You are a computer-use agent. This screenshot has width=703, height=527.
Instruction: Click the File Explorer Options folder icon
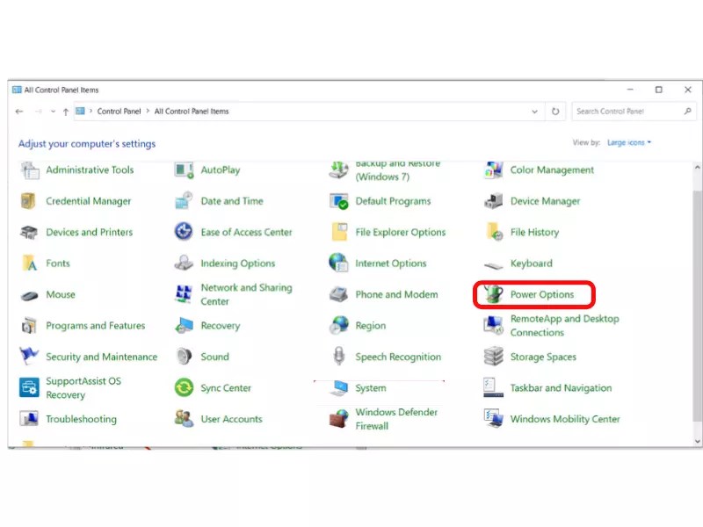(x=339, y=232)
